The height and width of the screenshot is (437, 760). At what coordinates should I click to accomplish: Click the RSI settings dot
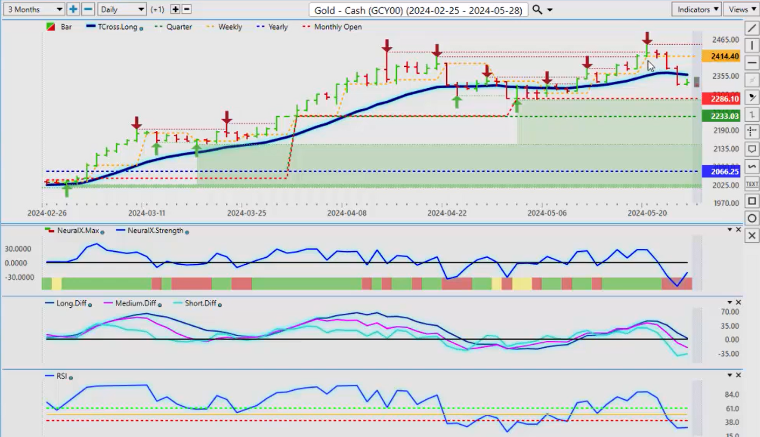click(x=71, y=378)
